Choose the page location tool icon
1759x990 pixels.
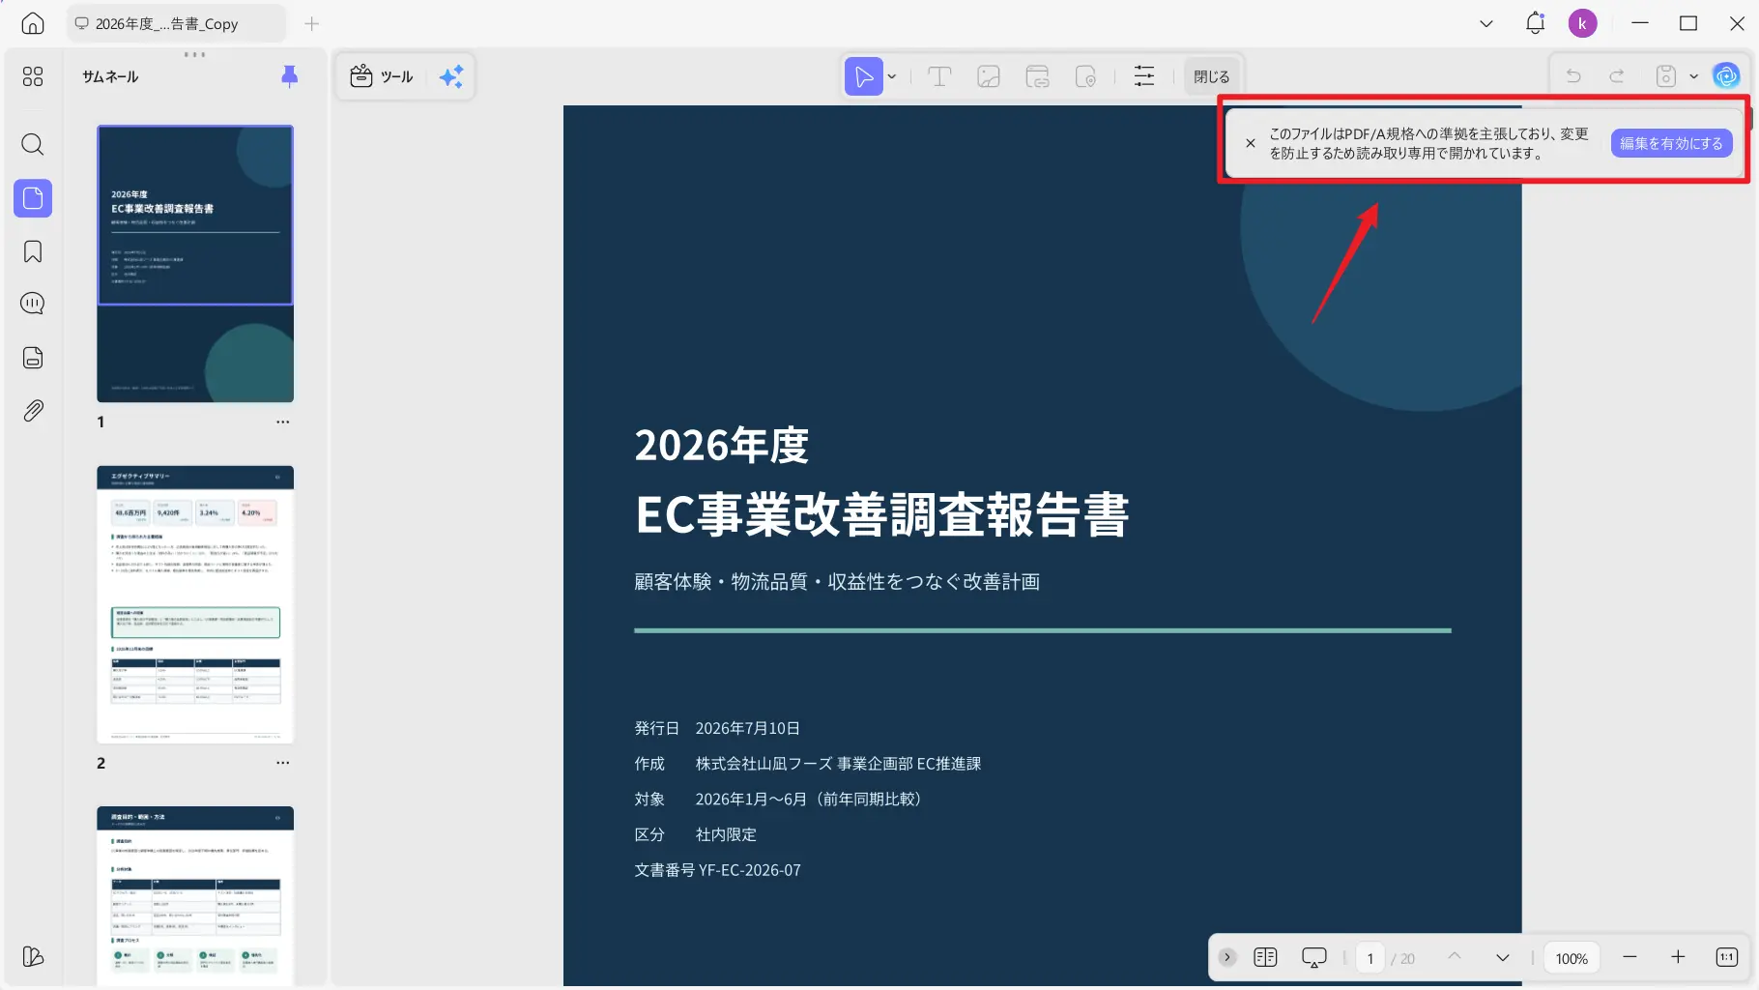coord(1085,76)
